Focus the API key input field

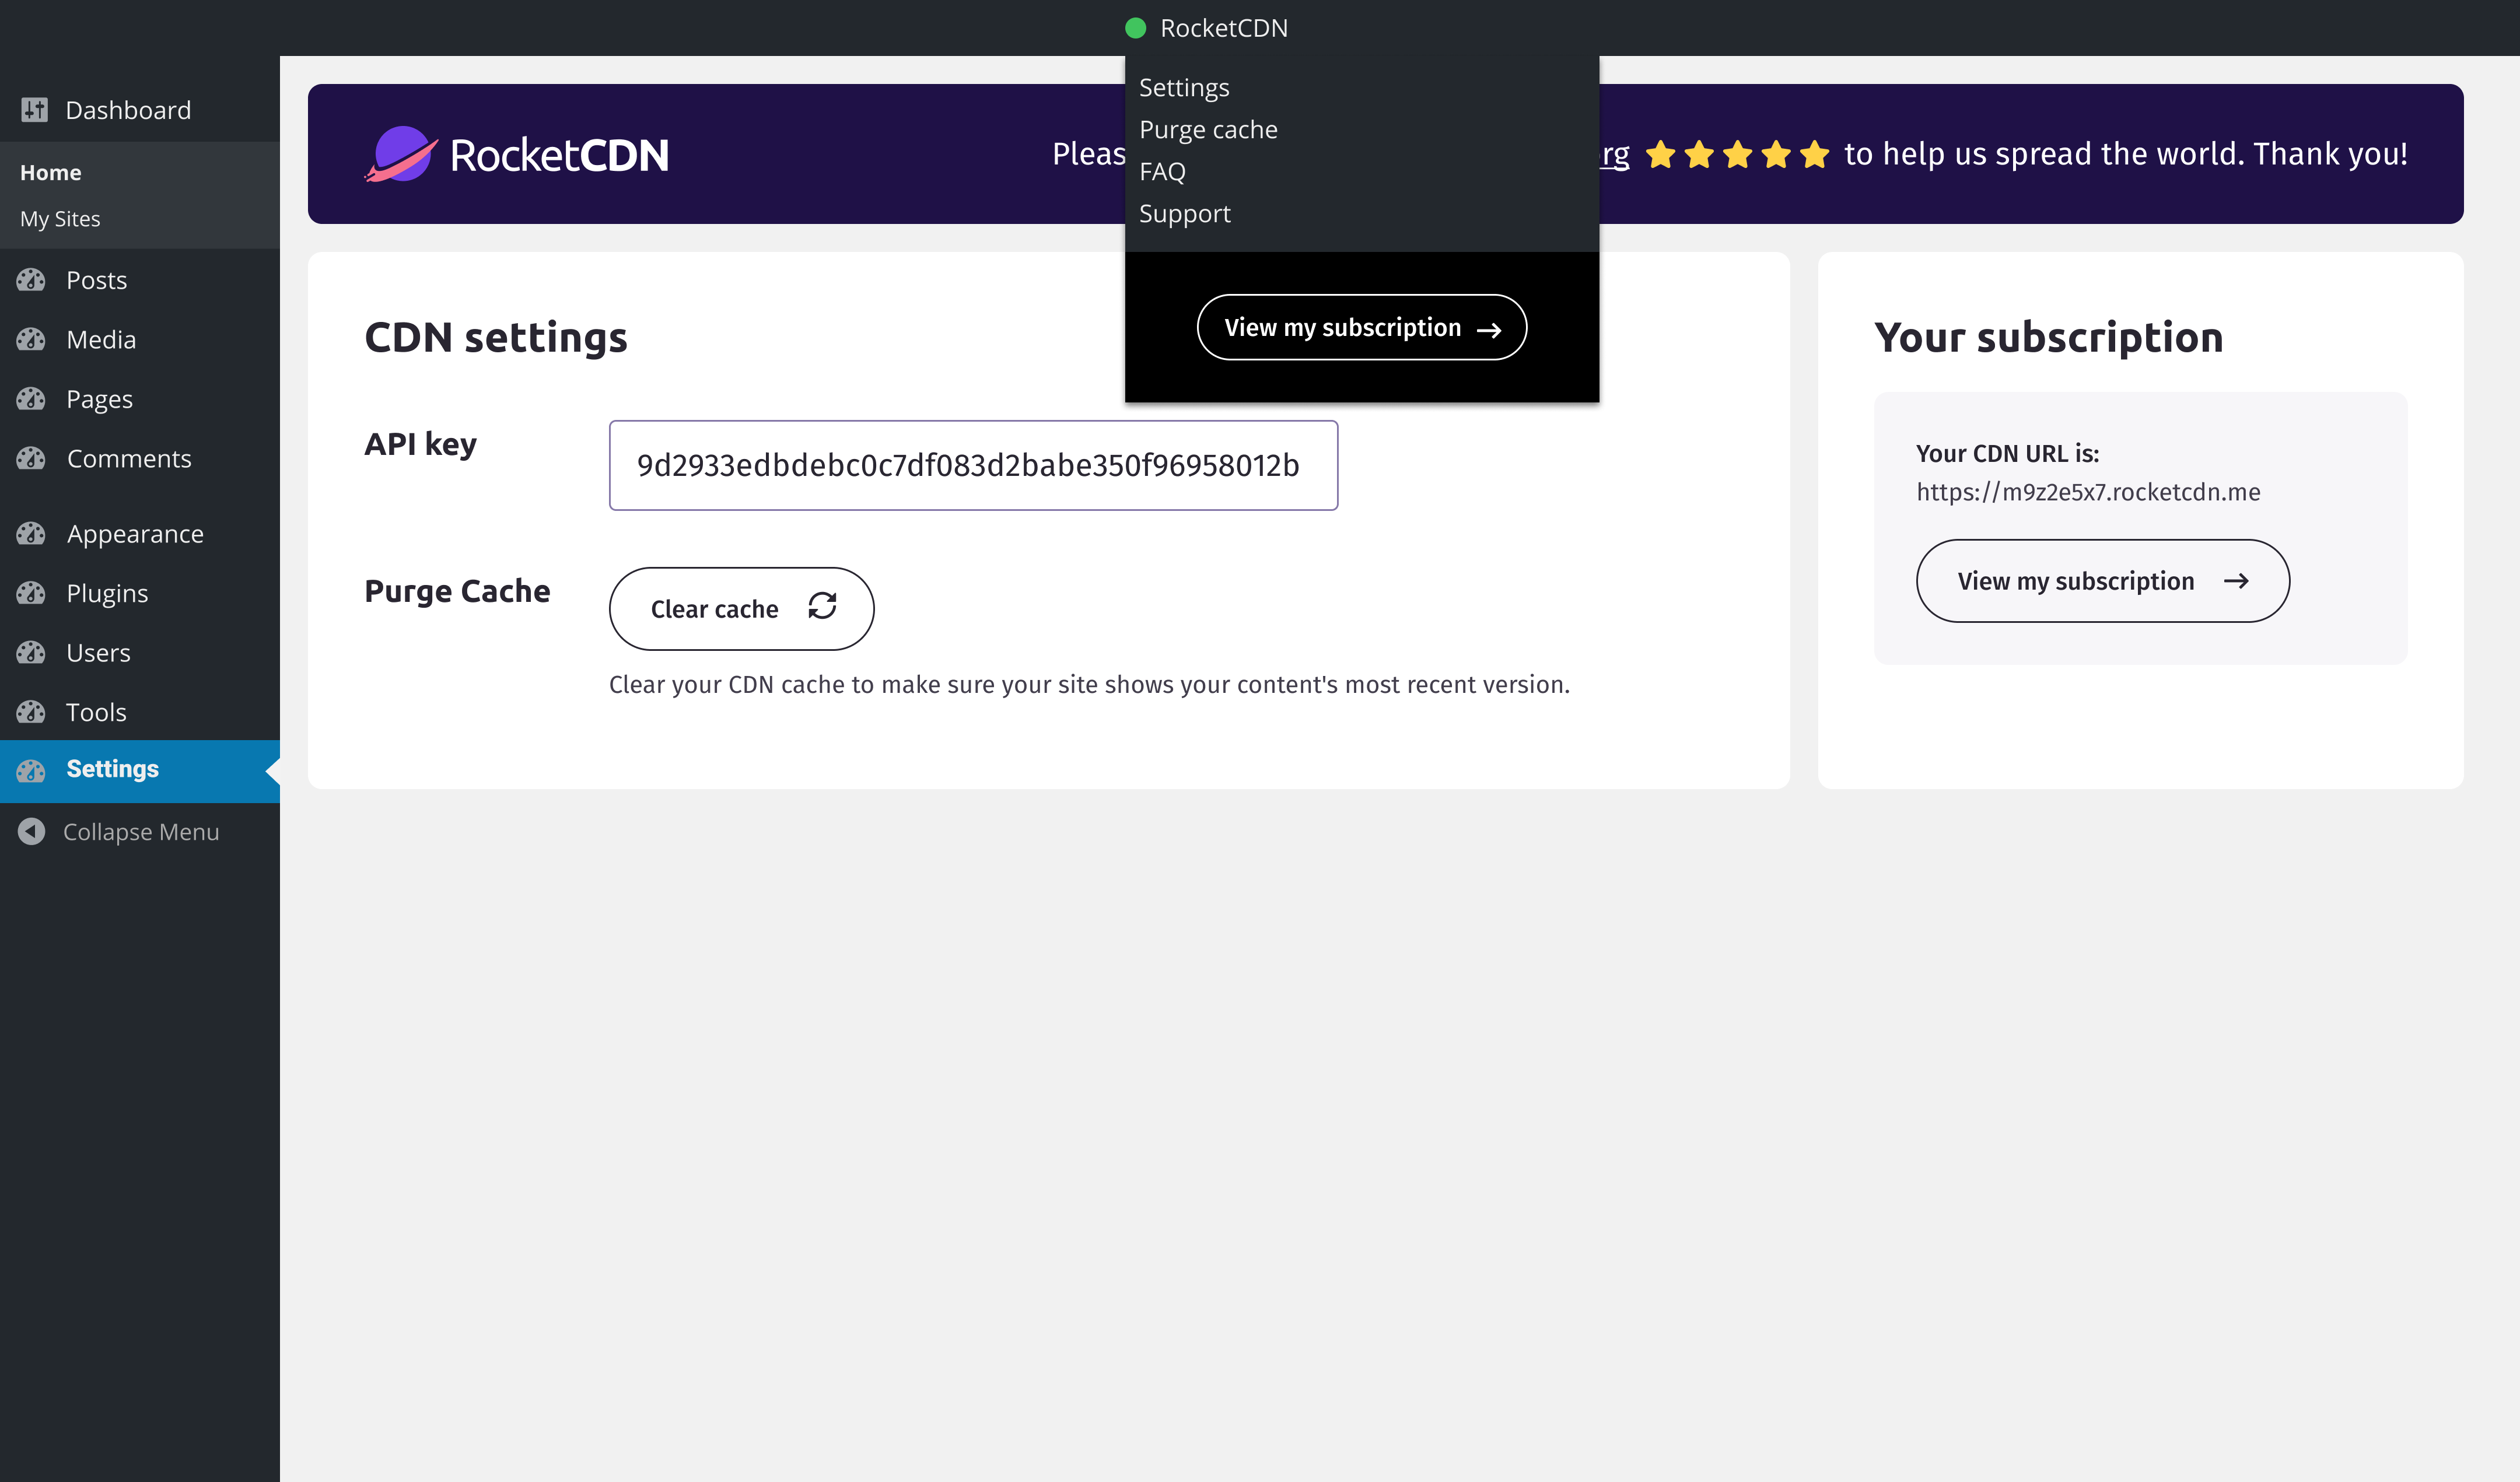click(x=972, y=466)
